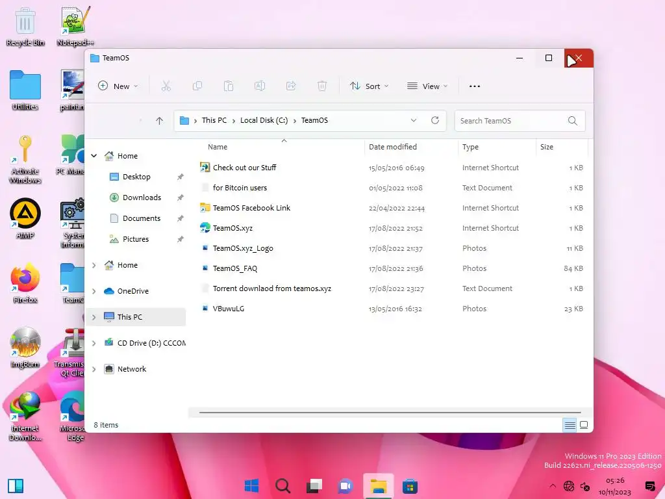The height and width of the screenshot is (499, 665).
Task: Click the Rename icon in toolbar
Action: (x=260, y=86)
